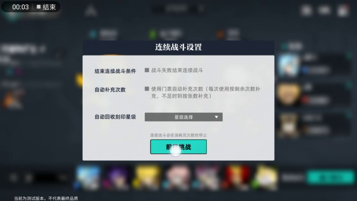Click the 战斗失败结束连续战斗 label text
The image size is (357, 201).
pos(177,70)
